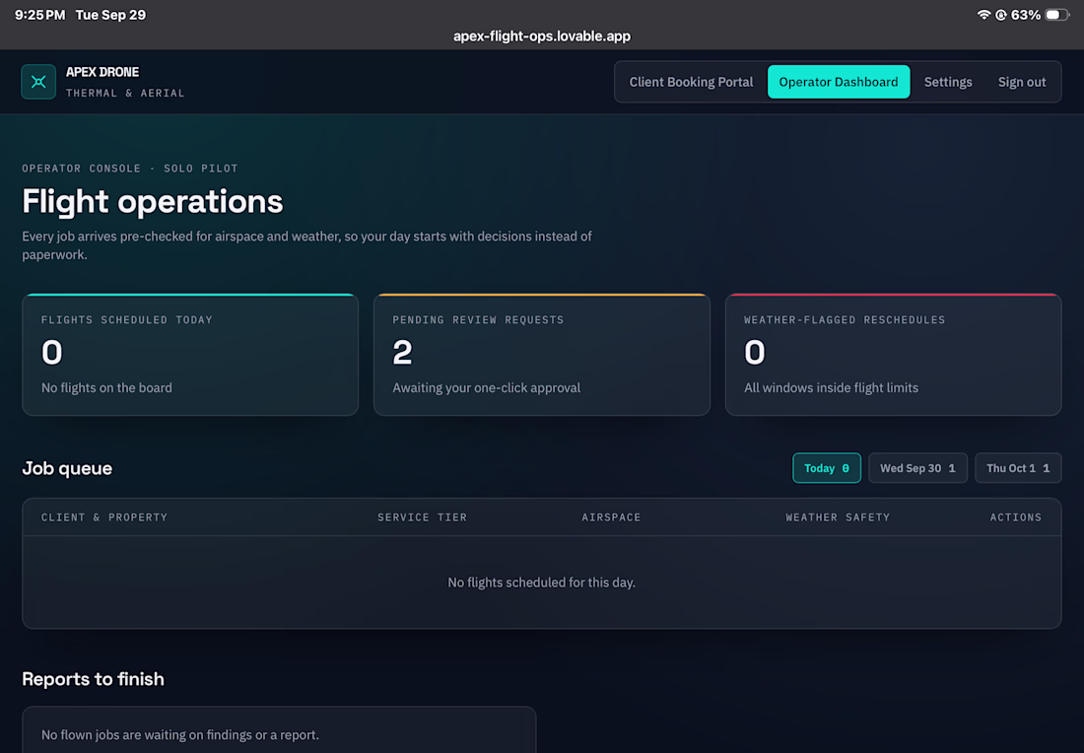1084x753 pixels.
Task: Click the Reports to finish heading
Action: point(94,679)
